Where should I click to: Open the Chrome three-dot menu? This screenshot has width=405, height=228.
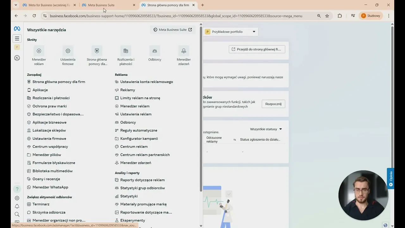coord(389,16)
